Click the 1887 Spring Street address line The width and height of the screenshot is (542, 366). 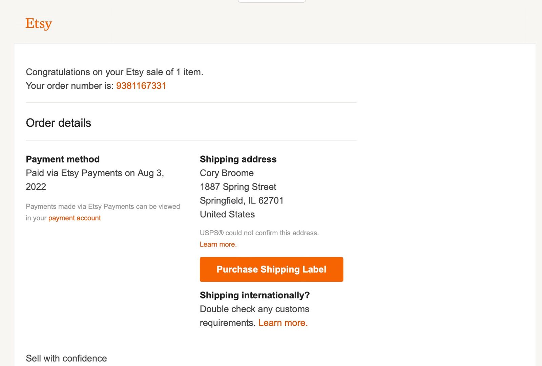click(x=238, y=187)
